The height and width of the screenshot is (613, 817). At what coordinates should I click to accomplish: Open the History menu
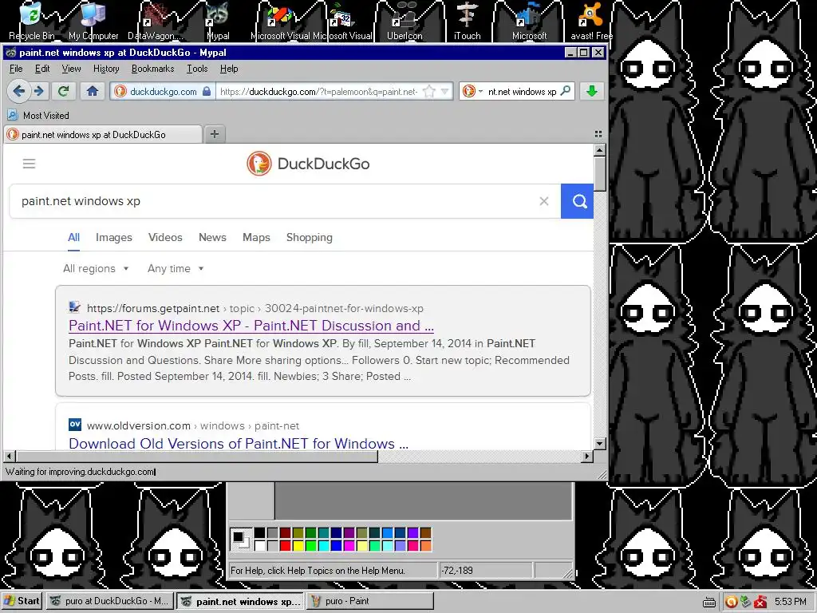[106, 69]
